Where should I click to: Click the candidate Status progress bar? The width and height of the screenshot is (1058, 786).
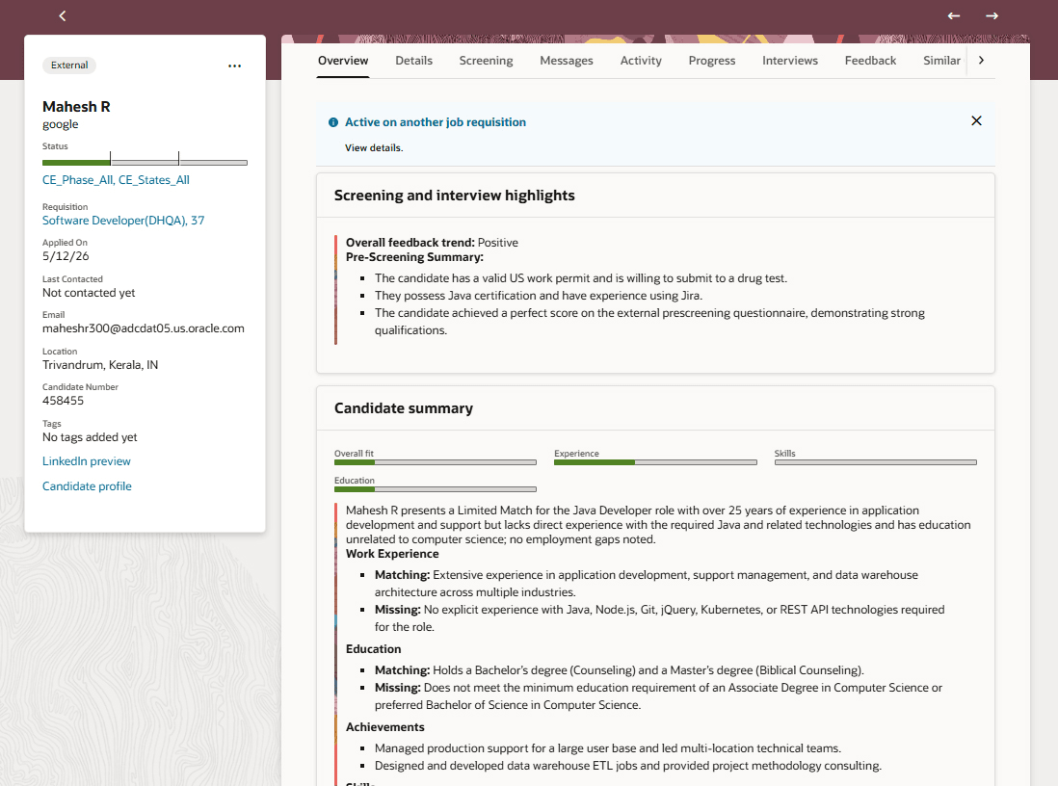click(145, 162)
